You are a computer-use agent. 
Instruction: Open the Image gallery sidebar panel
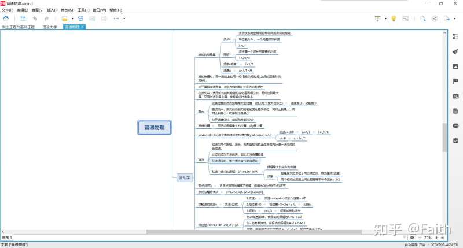[455, 66]
